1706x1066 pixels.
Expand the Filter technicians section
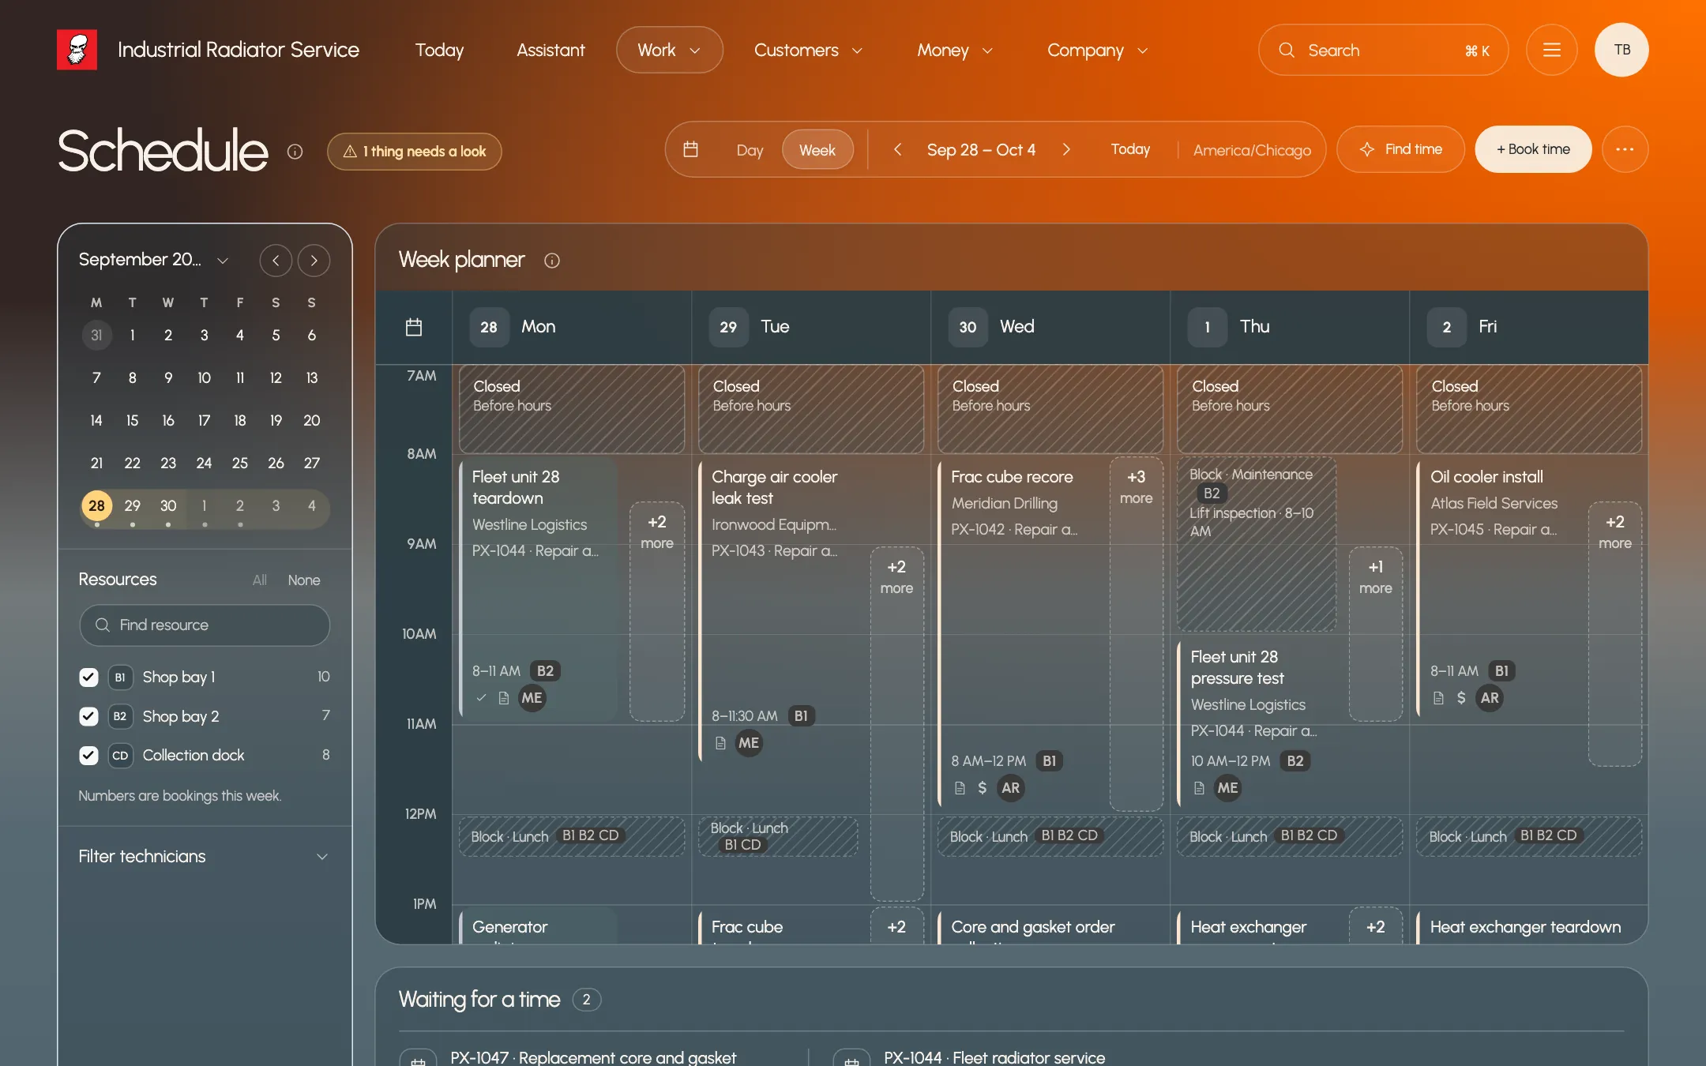tap(204, 857)
